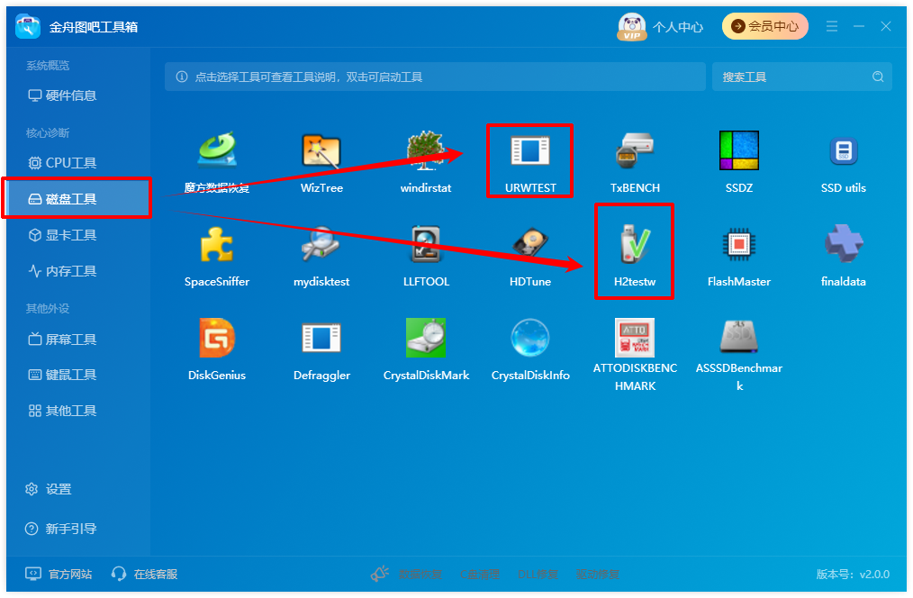
Task: Click the megaphone icon in footer
Action: (x=380, y=574)
